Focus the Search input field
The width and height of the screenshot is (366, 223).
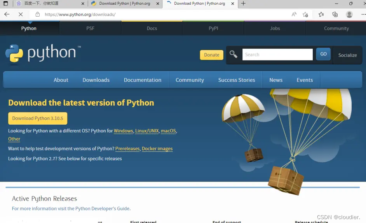tap(277, 55)
